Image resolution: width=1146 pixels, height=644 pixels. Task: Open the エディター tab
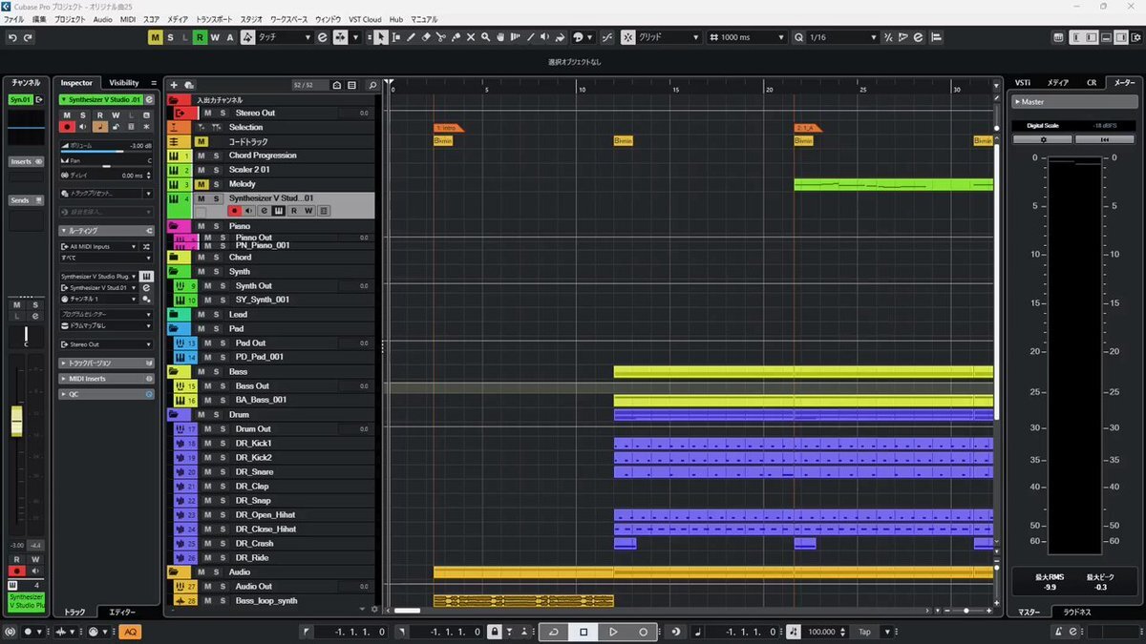coord(122,613)
